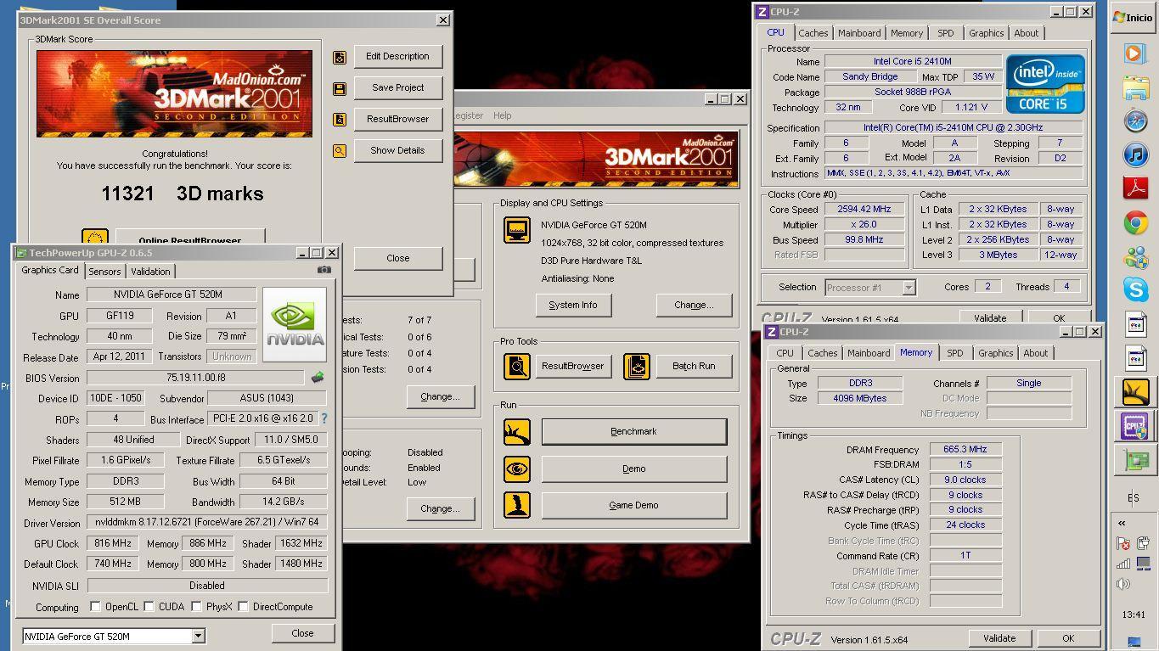The height and width of the screenshot is (651, 1159).
Task: Open Adobe Reader from the taskbar
Action: click(1135, 188)
